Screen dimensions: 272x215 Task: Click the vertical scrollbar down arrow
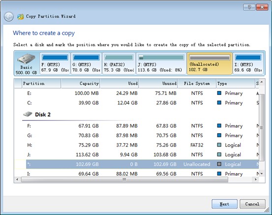tap(262, 174)
